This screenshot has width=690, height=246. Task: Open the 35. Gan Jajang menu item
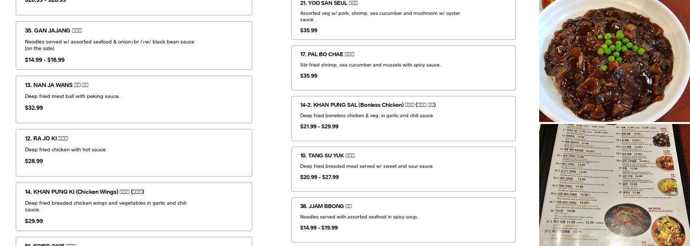click(x=134, y=45)
